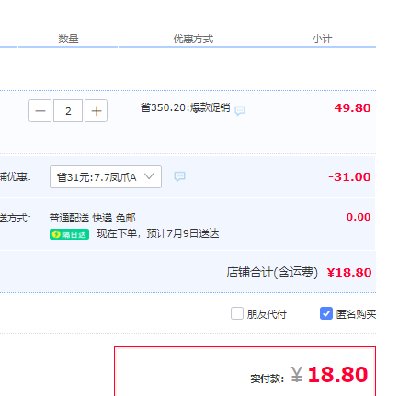Click the quantity input field showing 2
Viewport: 410px width, 396px height.
pos(68,111)
